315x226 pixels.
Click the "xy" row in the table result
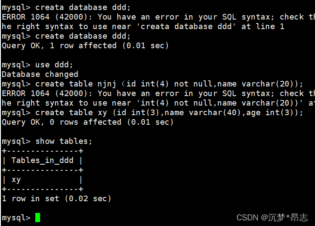[x=16, y=179]
